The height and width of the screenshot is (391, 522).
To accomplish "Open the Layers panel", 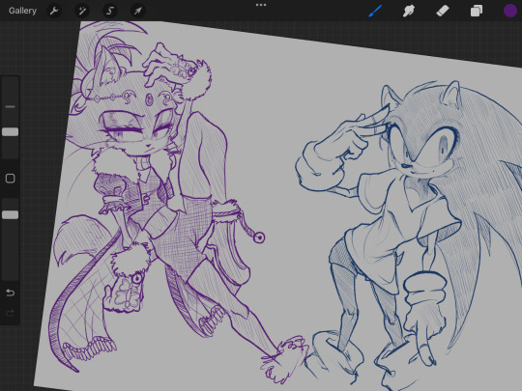I will coord(477,11).
